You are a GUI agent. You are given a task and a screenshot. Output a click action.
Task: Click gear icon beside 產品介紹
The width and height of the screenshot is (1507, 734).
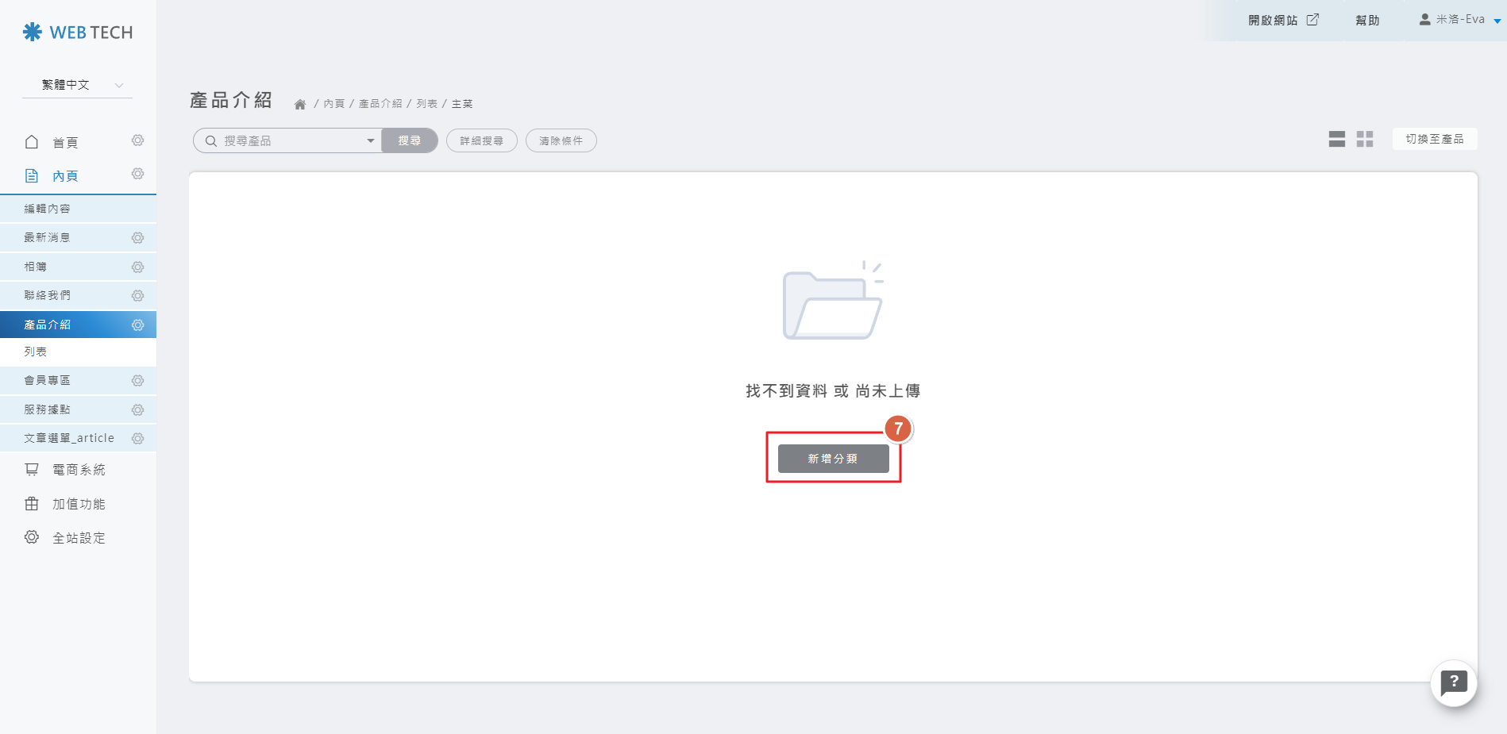[x=137, y=325]
